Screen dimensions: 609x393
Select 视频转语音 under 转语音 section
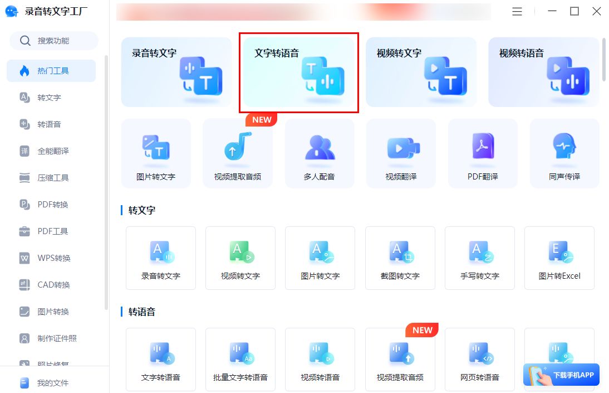320,360
